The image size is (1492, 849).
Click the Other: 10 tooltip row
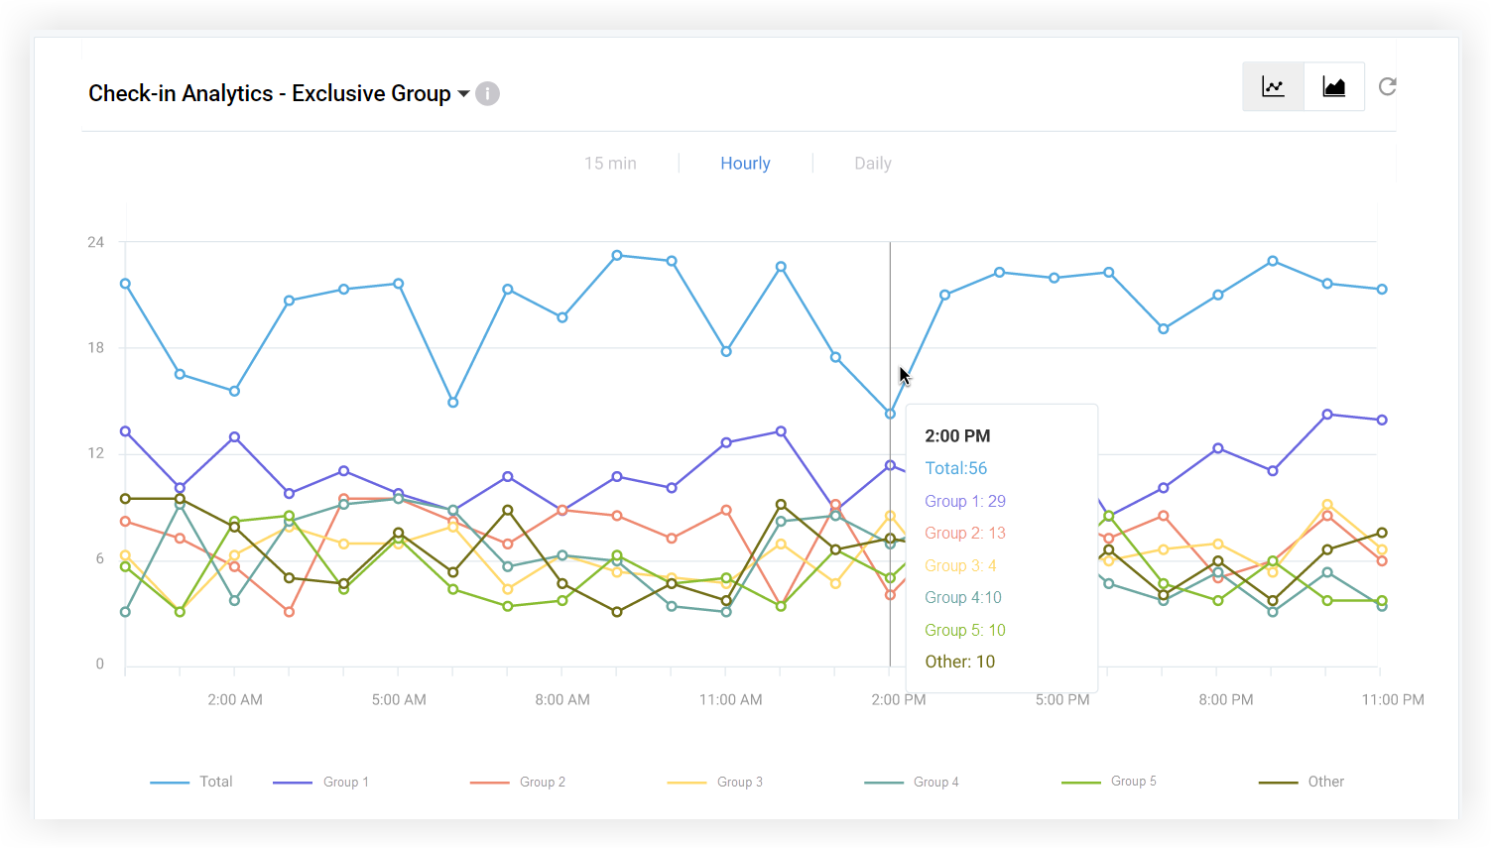tap(959, 662)
